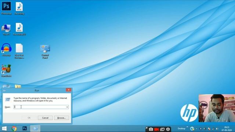Image resolution: width=235 pixels, height=132 pixels.
Task: Expand the Open combo box dropdown arrow
Action: (x=67, y=107)
